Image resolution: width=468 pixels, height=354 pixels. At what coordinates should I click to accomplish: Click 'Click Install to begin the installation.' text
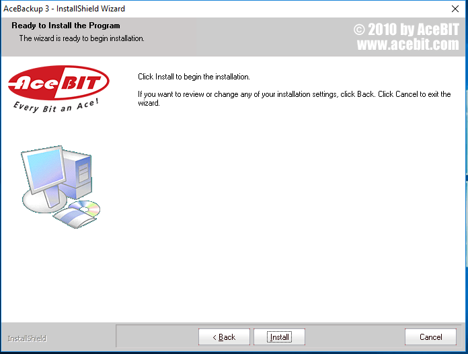click(x=194, y=77)
